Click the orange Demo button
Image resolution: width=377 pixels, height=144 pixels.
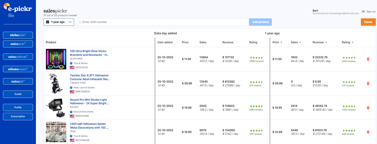(368, 22)
